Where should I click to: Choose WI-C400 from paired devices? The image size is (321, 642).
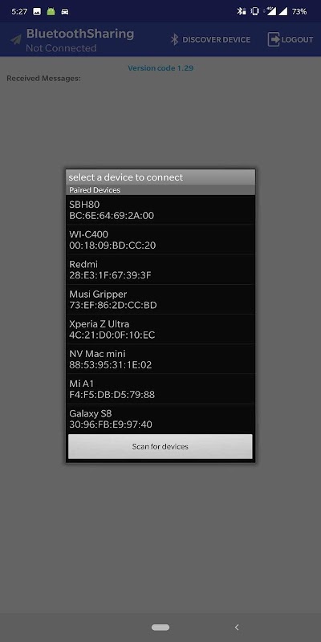click(x=160, y=239)
